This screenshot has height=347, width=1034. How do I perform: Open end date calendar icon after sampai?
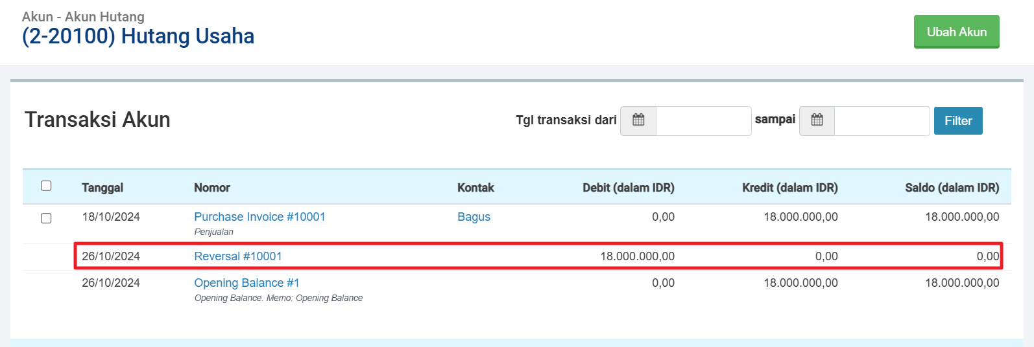[x=817, y=120]
